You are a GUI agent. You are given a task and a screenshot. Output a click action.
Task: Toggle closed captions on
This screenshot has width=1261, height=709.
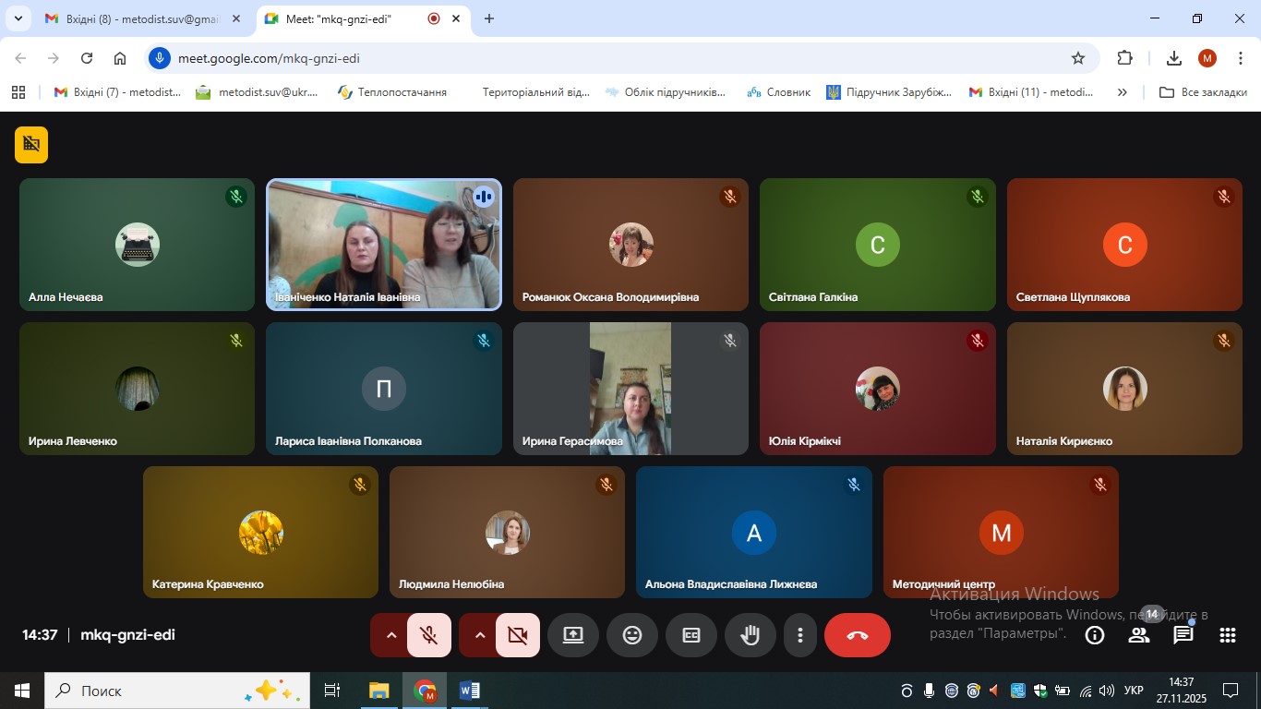(x=691, y=635)
